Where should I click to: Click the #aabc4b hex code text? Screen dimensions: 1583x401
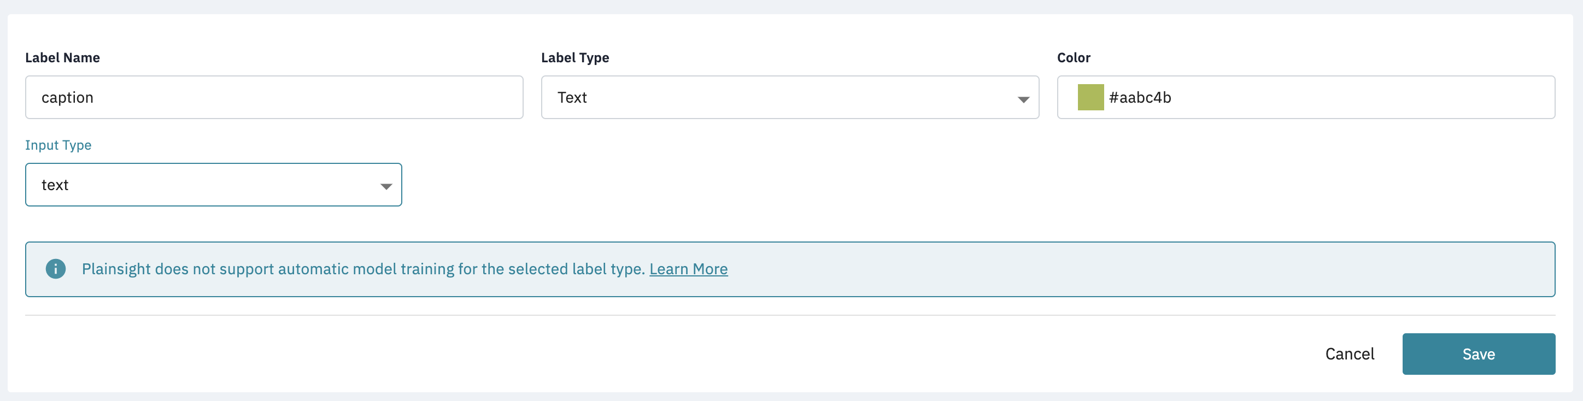pyautogui.click(x=1140, y=97)
